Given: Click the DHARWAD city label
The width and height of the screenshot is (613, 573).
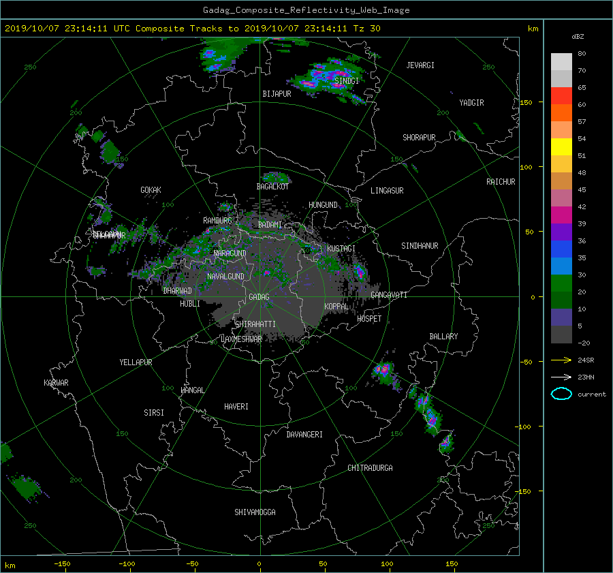Looking at the screenshot, I should coord(178,291).
